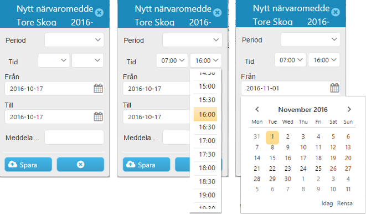The width and height of the screenshot is (366, 214).
Task: Open the empty Tid start dropdown in first panel
Action: 54,60
